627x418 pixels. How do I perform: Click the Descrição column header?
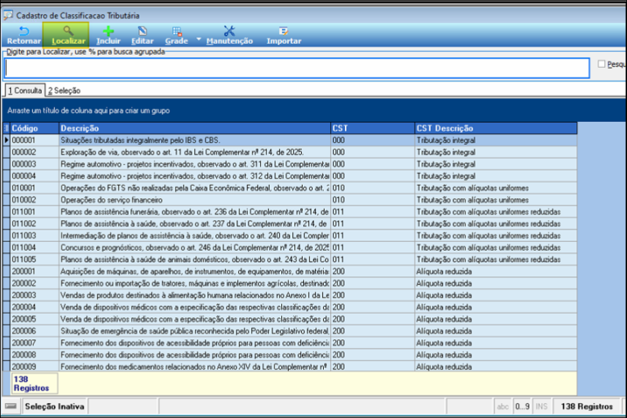[193, 128]
